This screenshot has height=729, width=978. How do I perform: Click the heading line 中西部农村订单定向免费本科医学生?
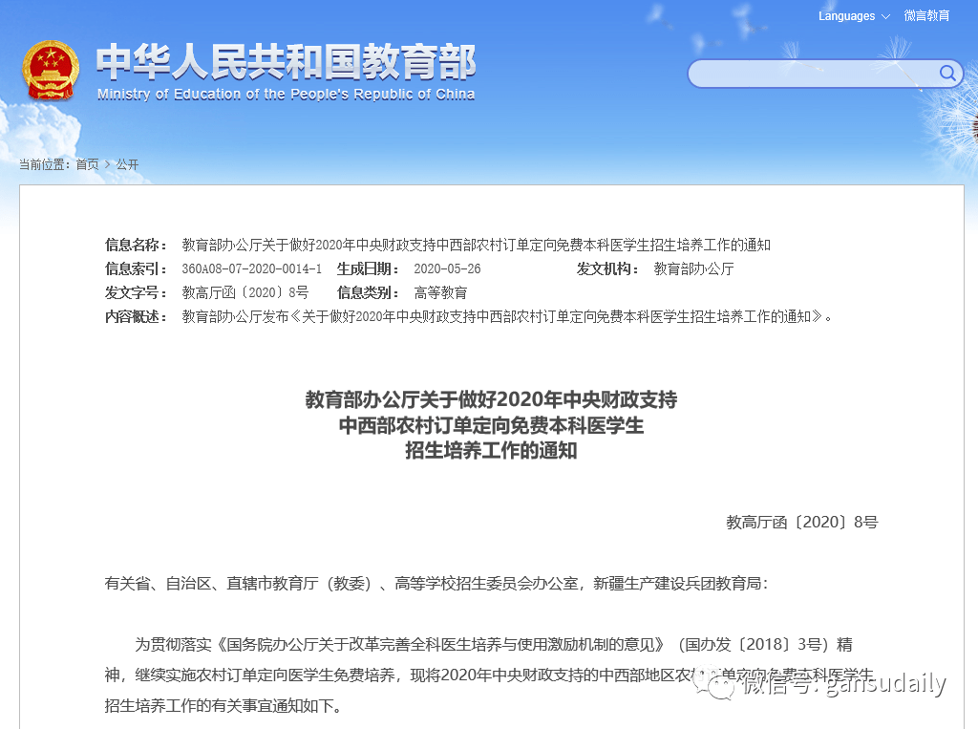(x=491, y=426)
